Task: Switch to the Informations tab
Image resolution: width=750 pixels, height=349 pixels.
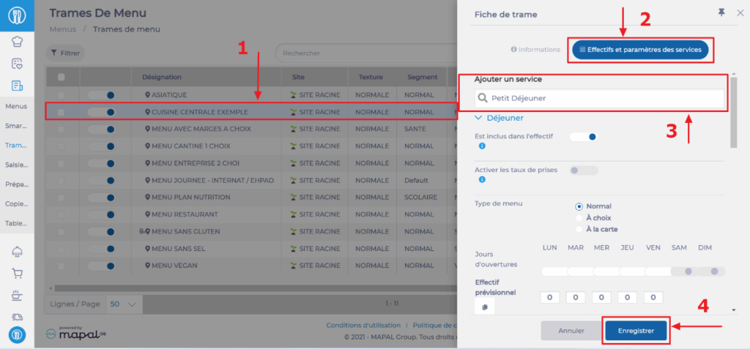Action: pos(534,50)
